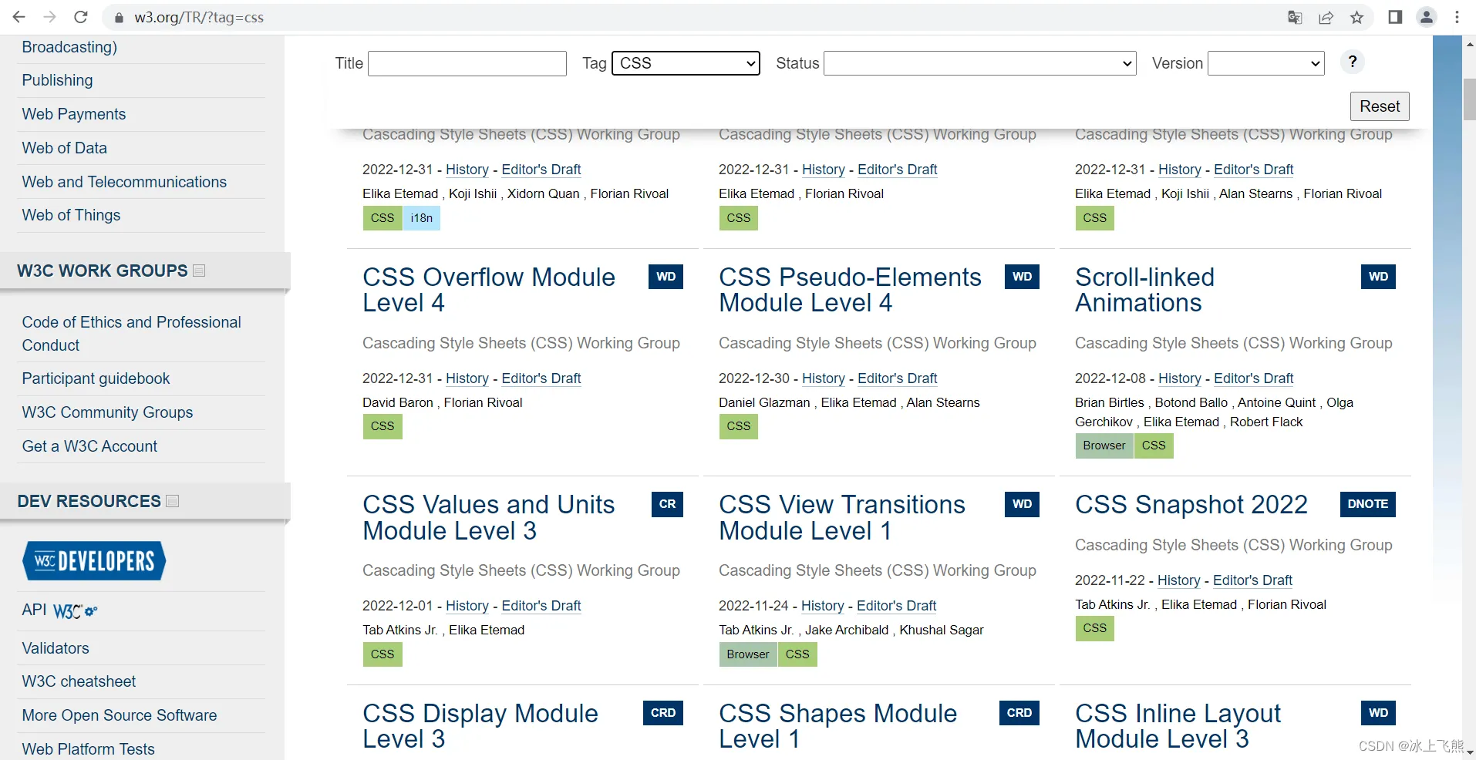Click Browser tag under Scroll-linked Animations
Screen dimensions: 1476x760
click(x=1104, y=446)
